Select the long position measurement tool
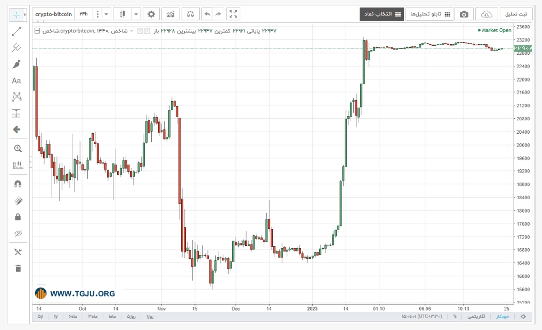This screenshot has width=542, height=330. tap(16, 113)
